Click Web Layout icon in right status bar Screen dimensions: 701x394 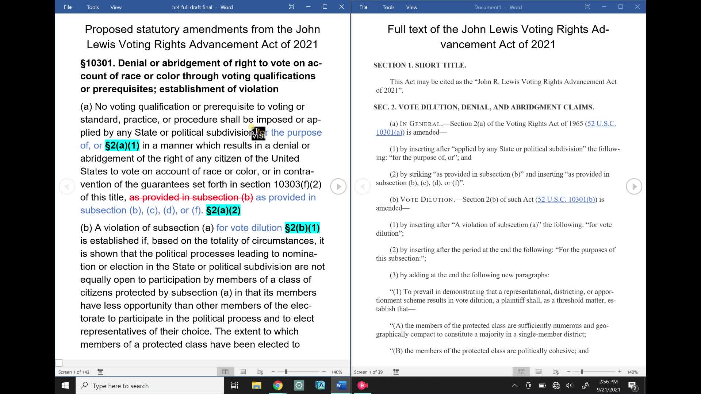pyautogui.click(x=556, y=372)
